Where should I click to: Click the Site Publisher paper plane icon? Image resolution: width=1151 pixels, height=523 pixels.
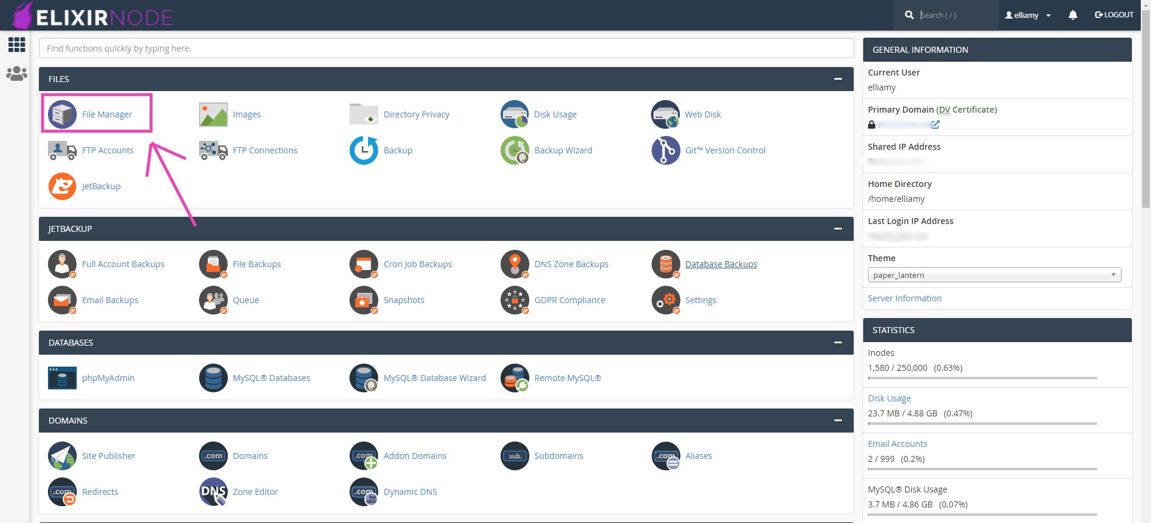62,456
